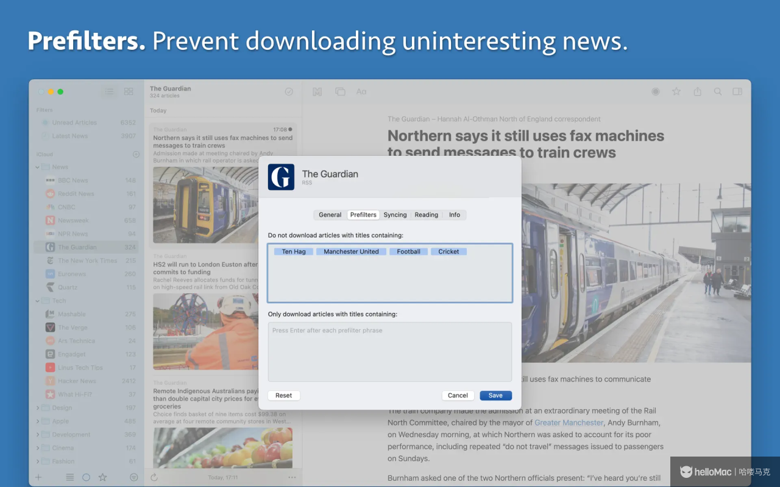Open the Greater Manchester link
Screen dimensions: 780x487
click(569, 422)
